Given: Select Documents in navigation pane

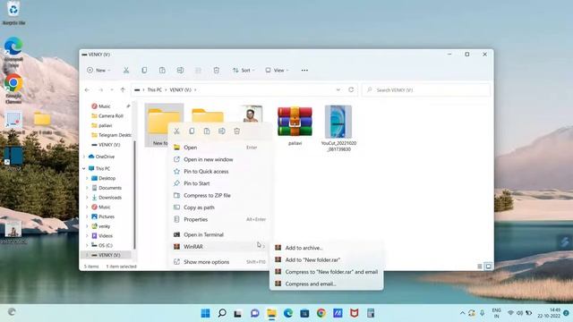Looking at the screenshot, I should click(107, 188).
